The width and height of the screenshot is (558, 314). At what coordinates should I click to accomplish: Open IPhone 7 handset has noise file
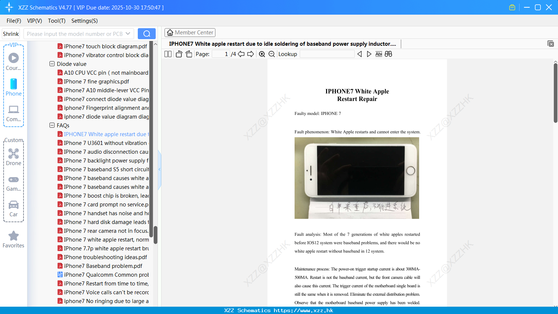pyautogui.click(x=103, y=213)
